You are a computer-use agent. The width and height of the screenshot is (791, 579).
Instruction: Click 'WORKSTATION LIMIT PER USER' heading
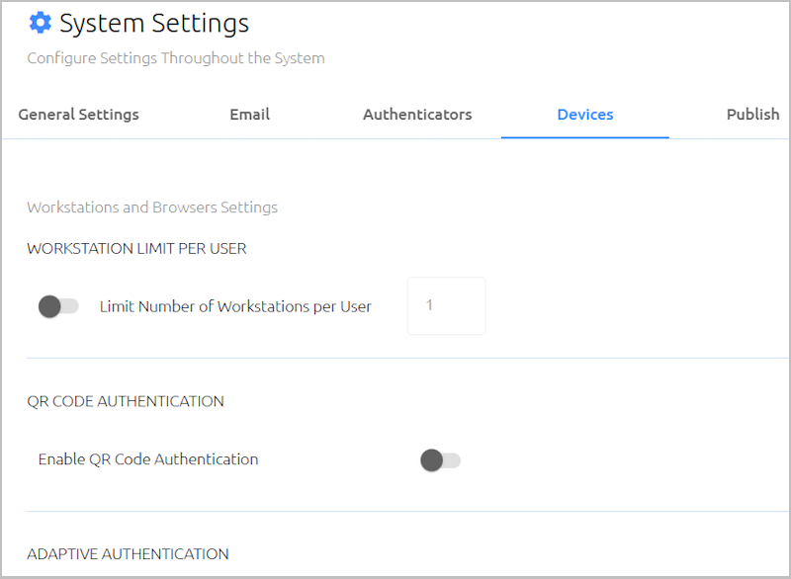click(x=136, y=248)
